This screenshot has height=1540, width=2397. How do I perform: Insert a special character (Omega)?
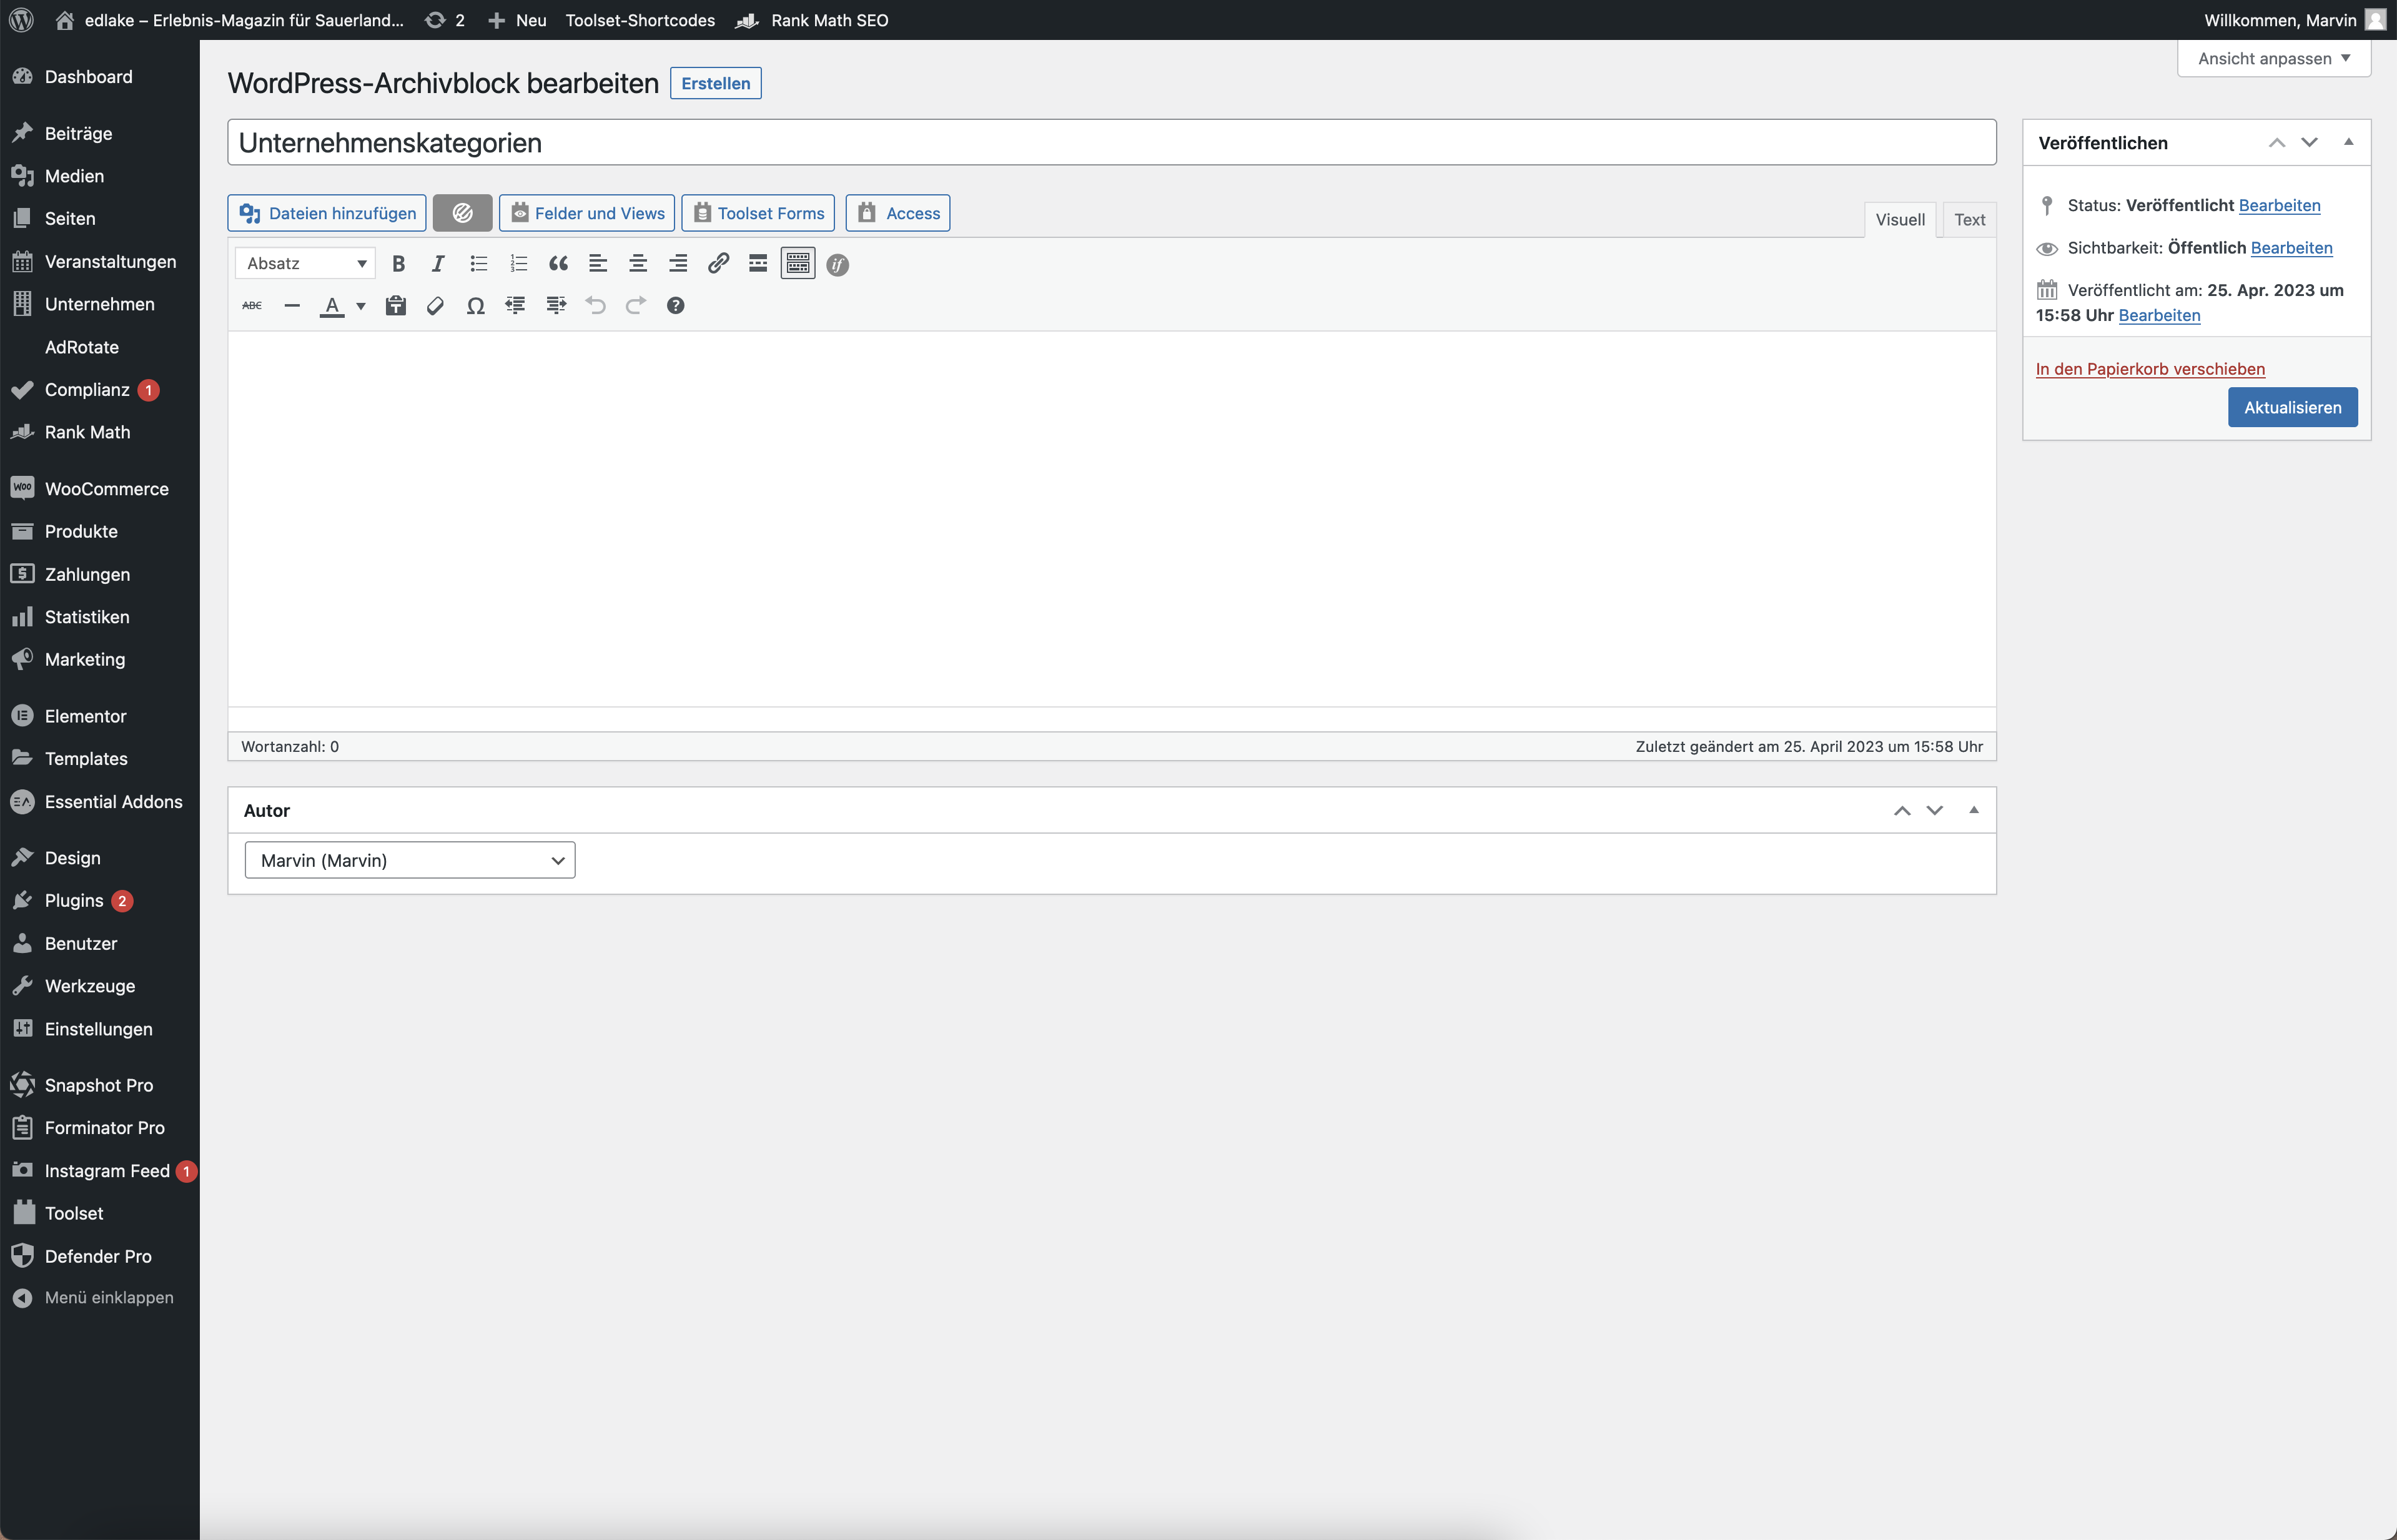coord(476,306)
